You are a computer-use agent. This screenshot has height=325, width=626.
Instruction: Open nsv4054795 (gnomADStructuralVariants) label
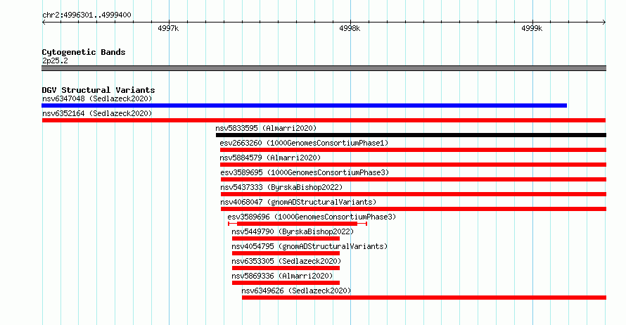(309, 246)
